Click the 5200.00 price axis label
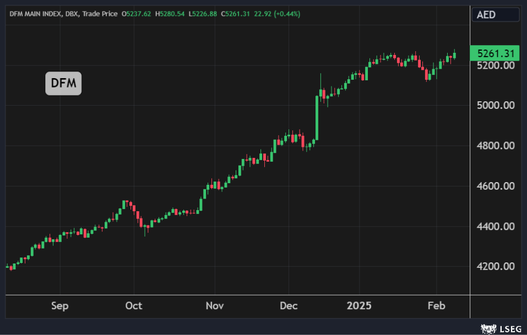Image resolution: width=527 pixels, height=335 pixels. tap(496, 65)
